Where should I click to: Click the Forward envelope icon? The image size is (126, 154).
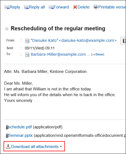click(x=51, y=7)
